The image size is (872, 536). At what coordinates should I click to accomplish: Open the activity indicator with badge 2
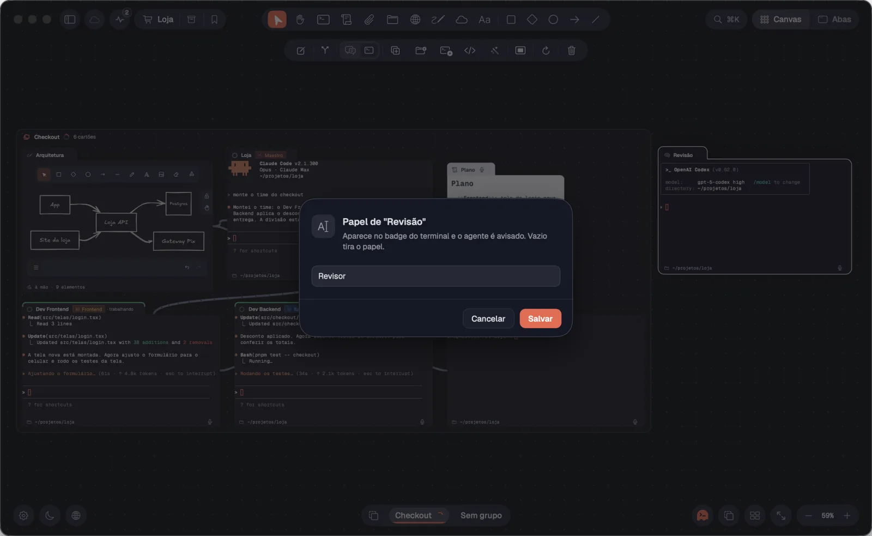[x=120, y=20]
